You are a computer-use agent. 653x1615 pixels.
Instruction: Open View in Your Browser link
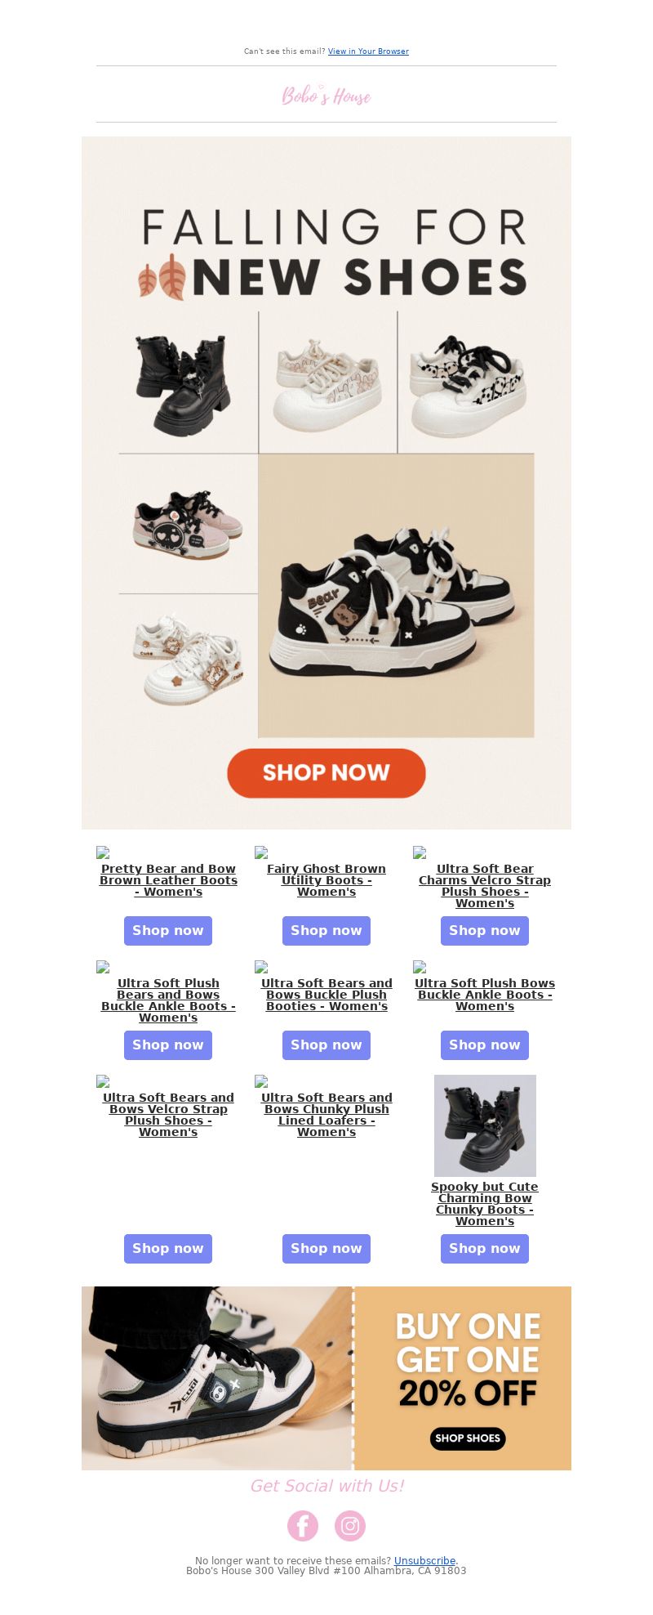[368, 51]
